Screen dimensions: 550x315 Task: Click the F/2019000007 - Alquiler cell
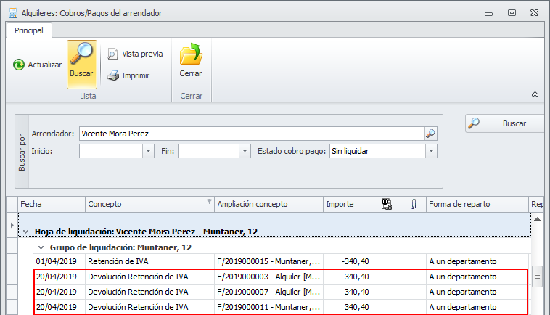pyautogui.click(x=268, y=292)
